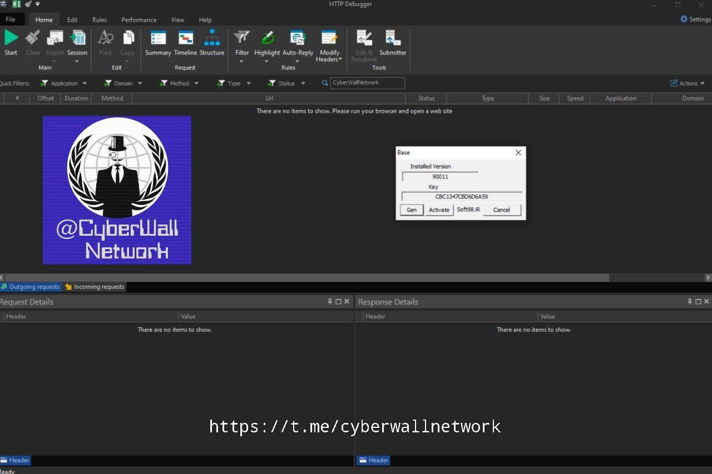Switch to the Performance ribbon tab
The image size is (712, 474).
[x=139, y=19]
